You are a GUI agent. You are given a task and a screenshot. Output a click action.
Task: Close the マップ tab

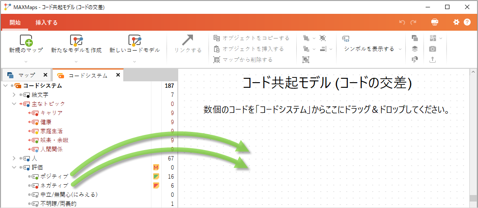pos(45,75)
